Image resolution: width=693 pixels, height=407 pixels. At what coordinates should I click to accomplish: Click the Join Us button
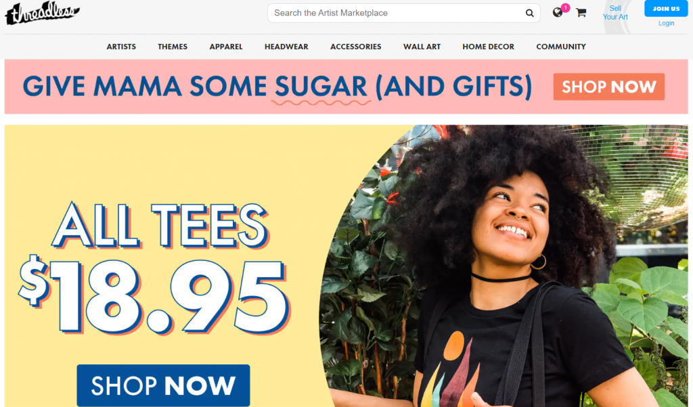click(x=666, y=8)
